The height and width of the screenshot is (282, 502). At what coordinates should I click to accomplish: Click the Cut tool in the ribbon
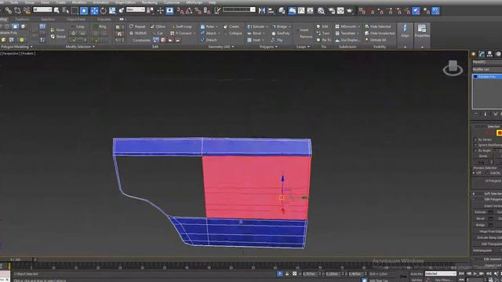(158, 33)
